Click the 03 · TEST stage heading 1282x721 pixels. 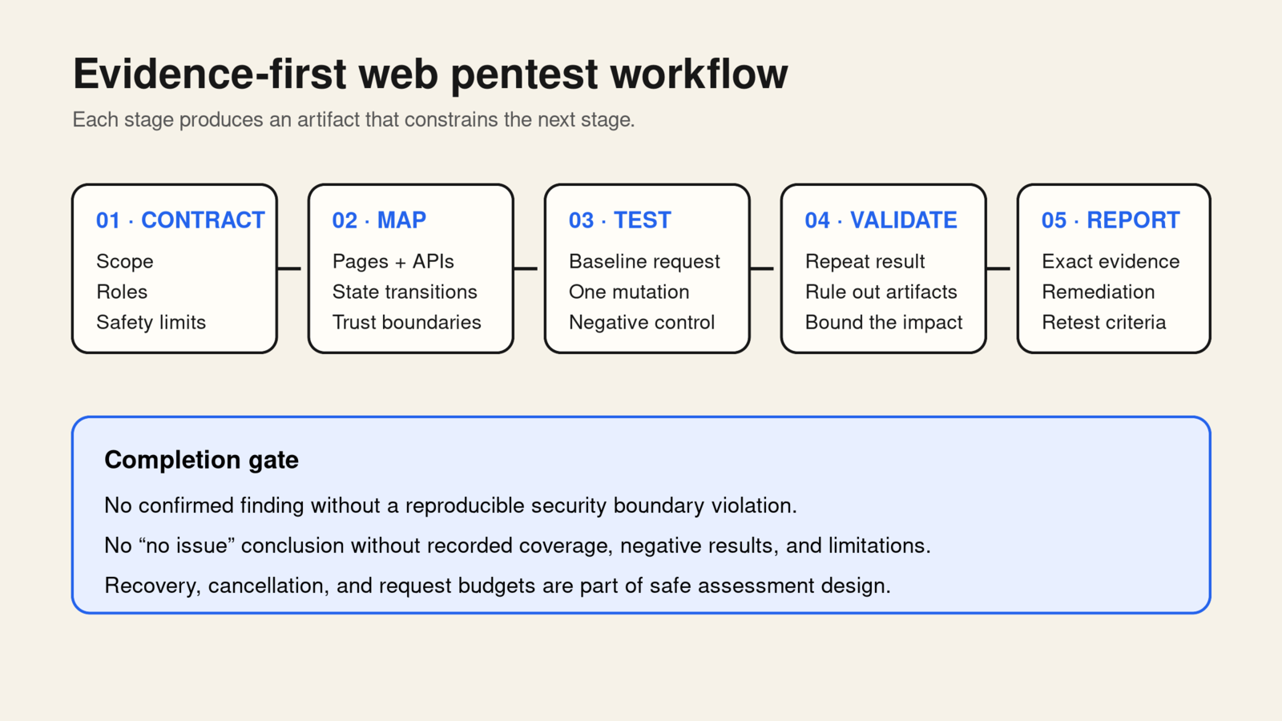click(x=620, y=220)
